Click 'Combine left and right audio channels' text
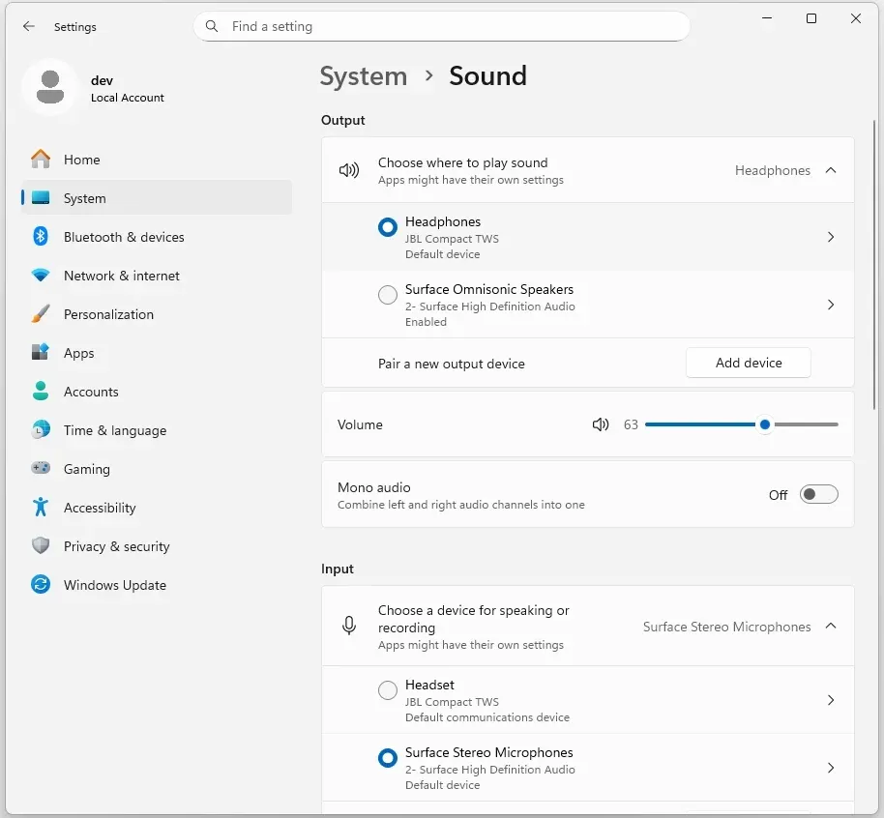This screenshot has width=884, height=818. pos(461,505)
